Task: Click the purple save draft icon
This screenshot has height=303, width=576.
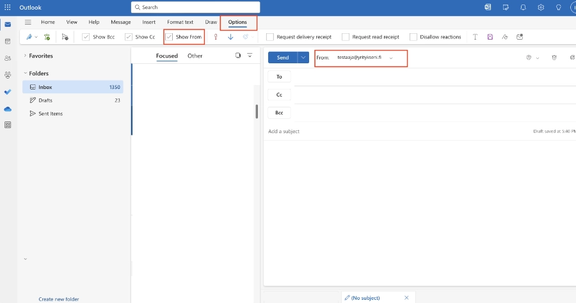Action: (490, 36)
